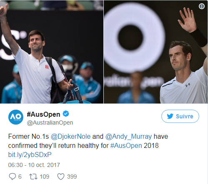208x184 pixels.
Task: Open the @Andy_Murray mention
Action: 128,137
